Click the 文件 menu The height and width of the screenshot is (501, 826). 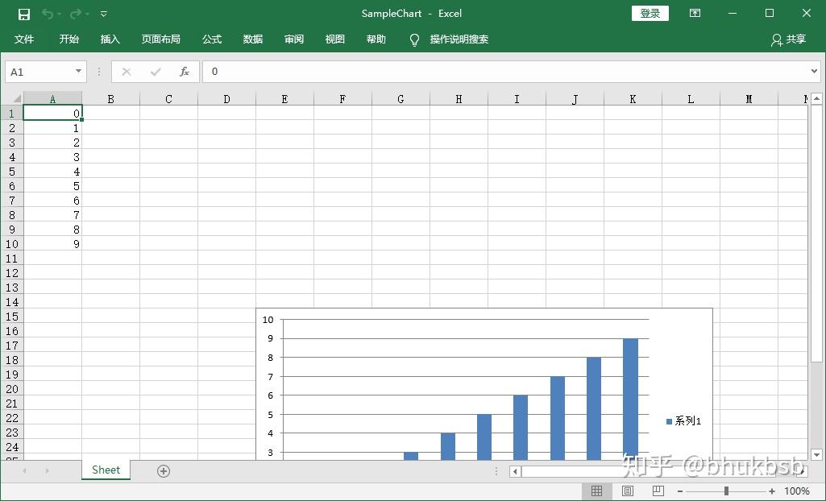pos(24,39)
